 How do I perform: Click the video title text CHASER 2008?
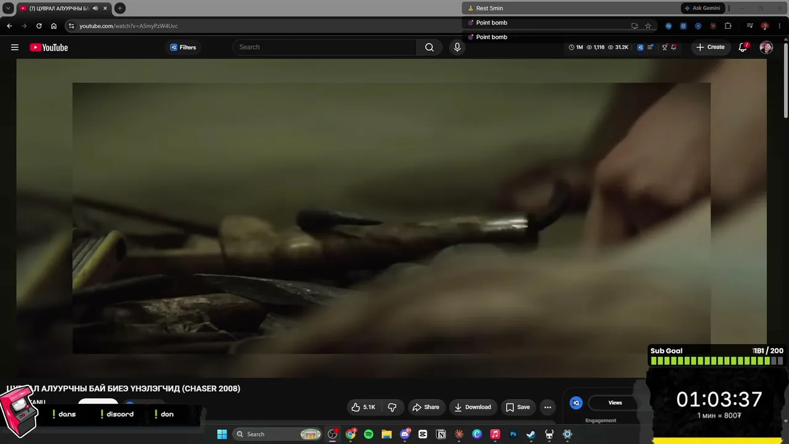[211, 388]
